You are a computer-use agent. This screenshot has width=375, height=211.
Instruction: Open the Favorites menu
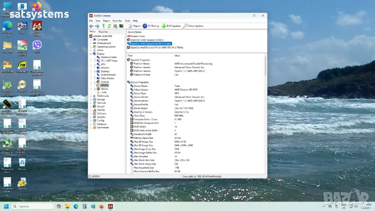(x=117, y=21)
